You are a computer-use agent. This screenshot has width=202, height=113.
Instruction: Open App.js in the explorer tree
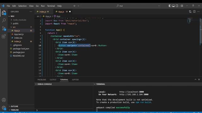[17, 31]
